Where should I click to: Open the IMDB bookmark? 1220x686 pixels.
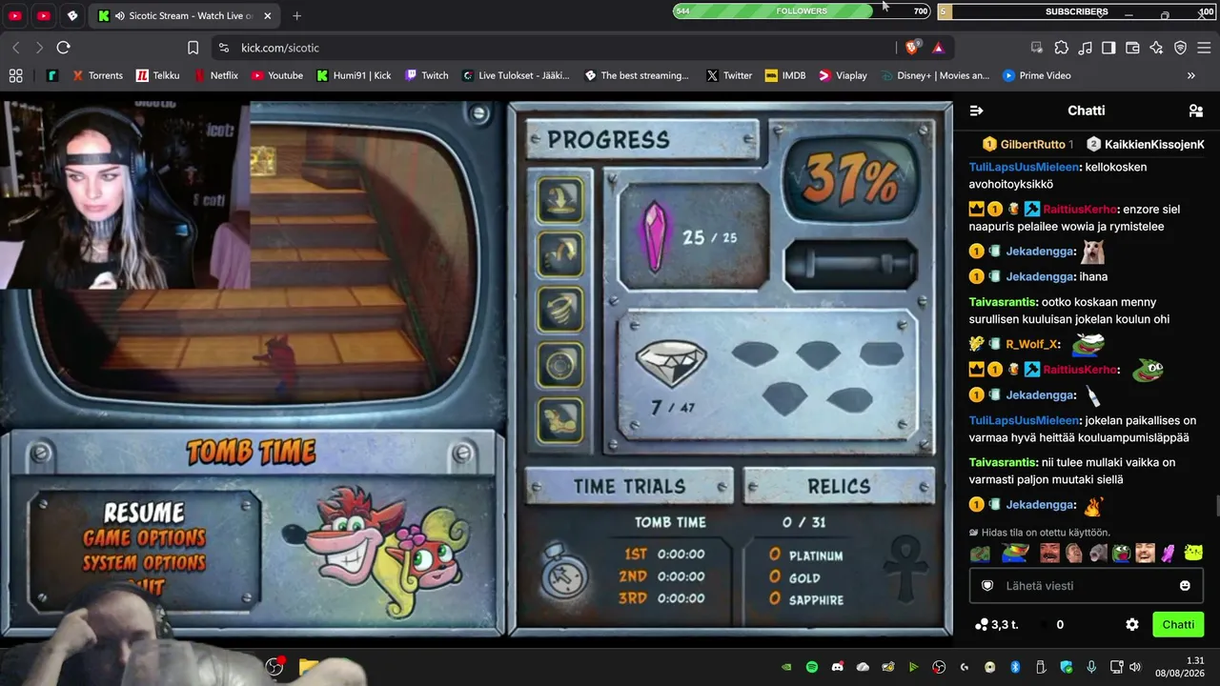click(x=785, y=75)
